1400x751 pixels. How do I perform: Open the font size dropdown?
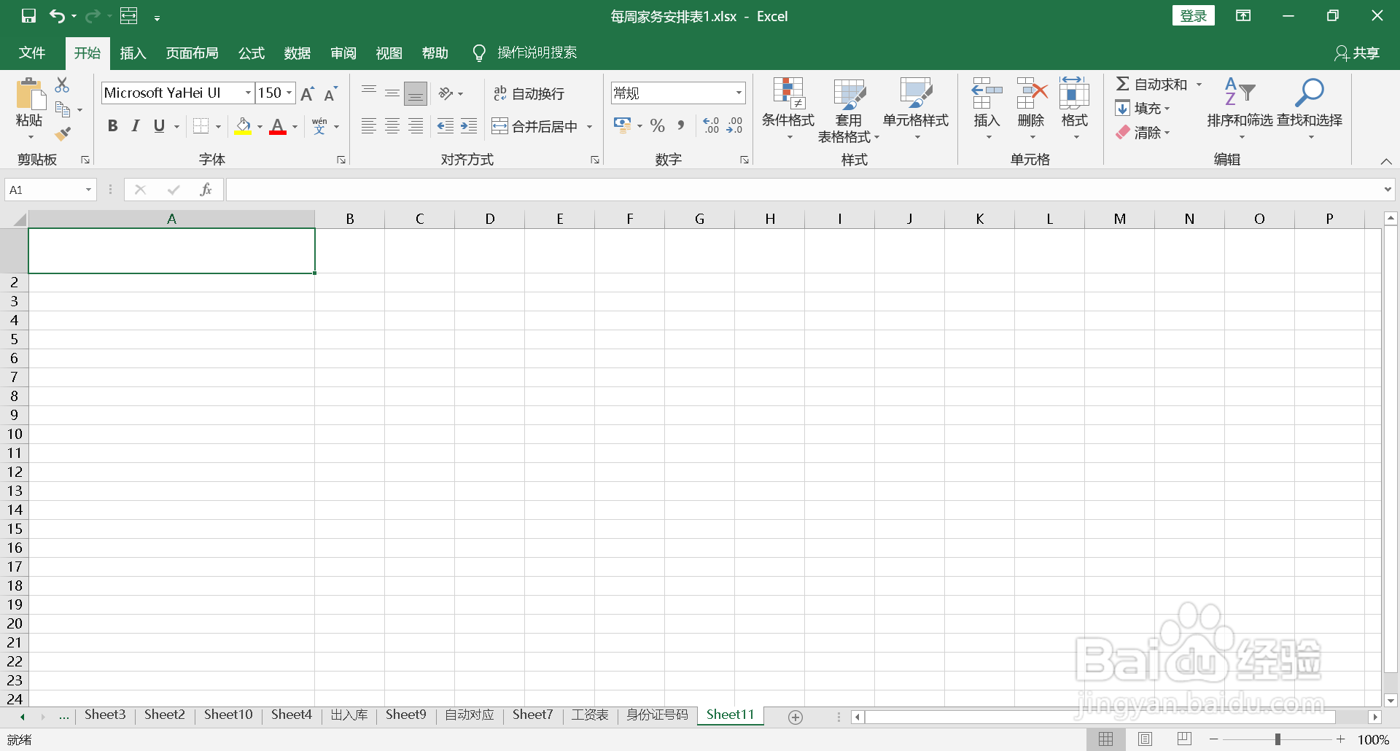pyautogui.click(x=289, y=93)
